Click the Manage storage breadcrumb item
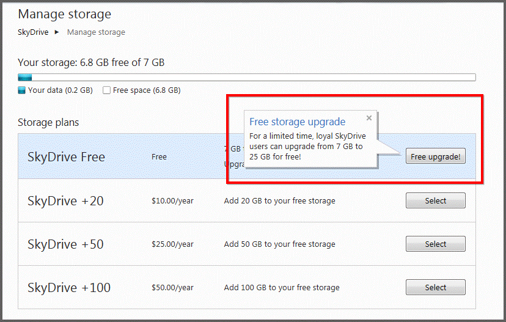Viewport: 506px width, 322px height. click(x=96, y=32)
